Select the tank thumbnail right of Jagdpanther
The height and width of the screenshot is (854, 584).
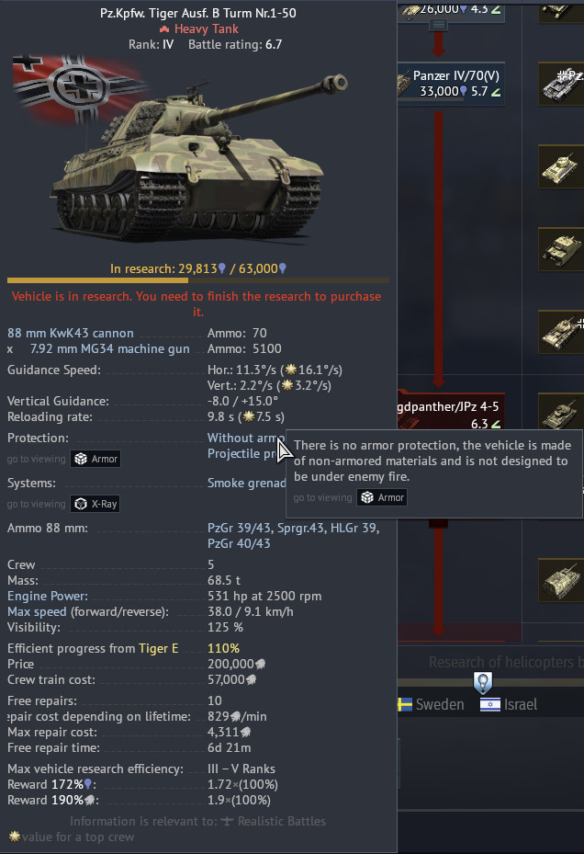pos(561,414)
